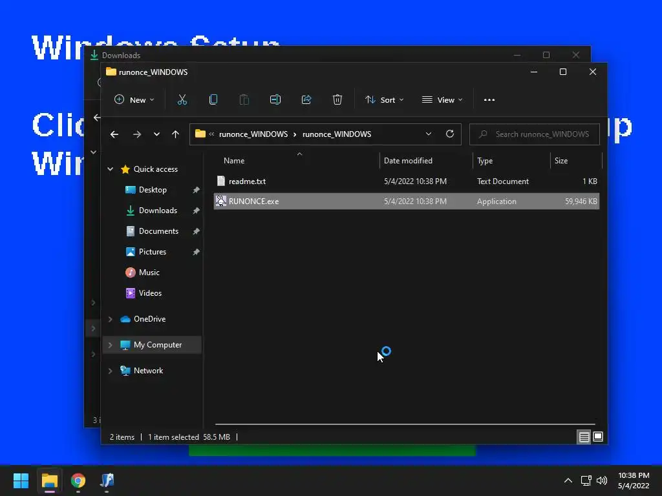Collapse the Quick access tree node

click(x=110, y=169)
